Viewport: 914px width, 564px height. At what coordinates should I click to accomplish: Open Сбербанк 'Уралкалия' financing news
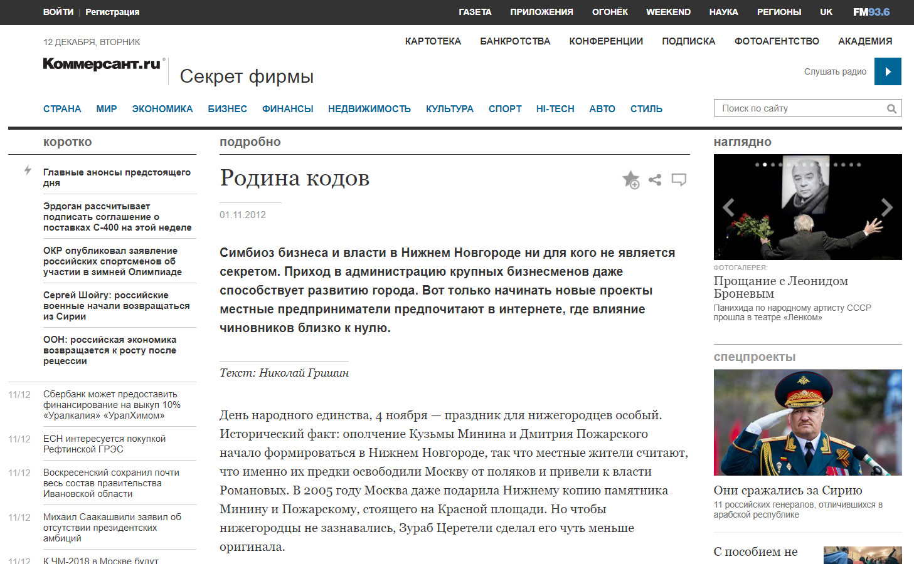click(112, 405)
